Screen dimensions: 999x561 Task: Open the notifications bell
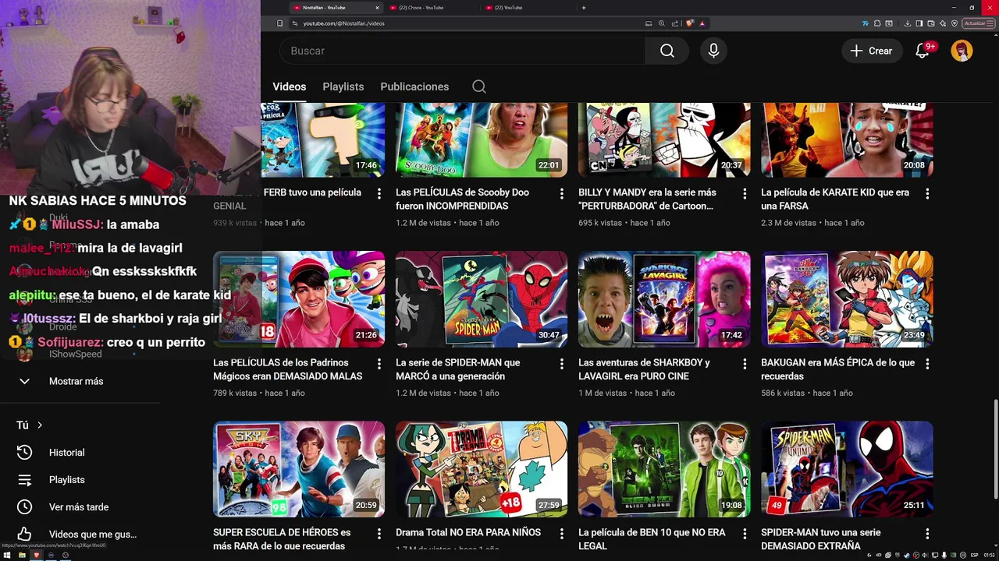[923, 51]
